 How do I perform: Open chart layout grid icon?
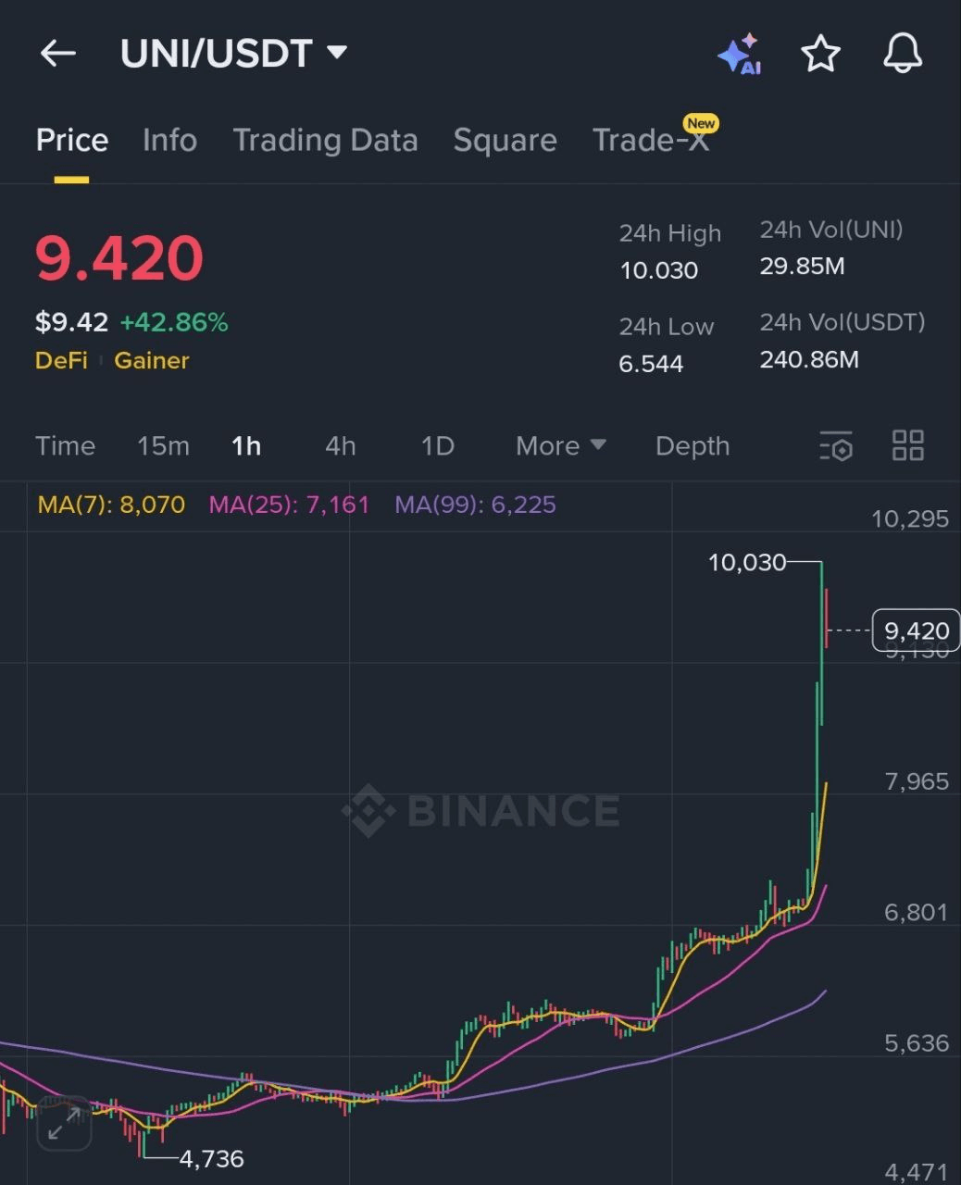click(x=907, y=445)
